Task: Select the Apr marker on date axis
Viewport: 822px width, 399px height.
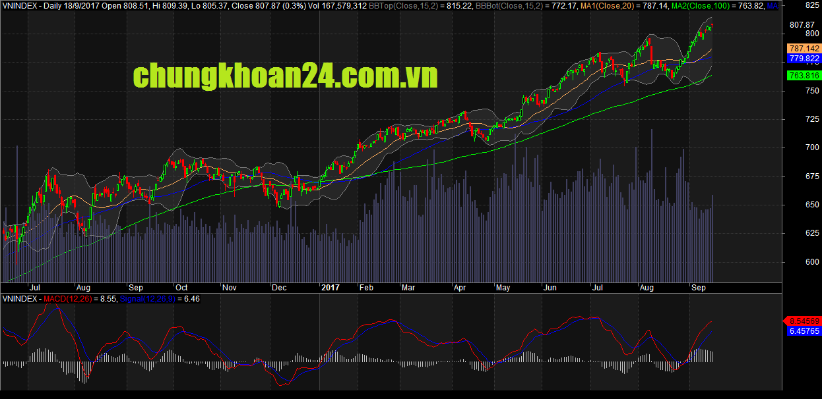Action: (459, 288)
